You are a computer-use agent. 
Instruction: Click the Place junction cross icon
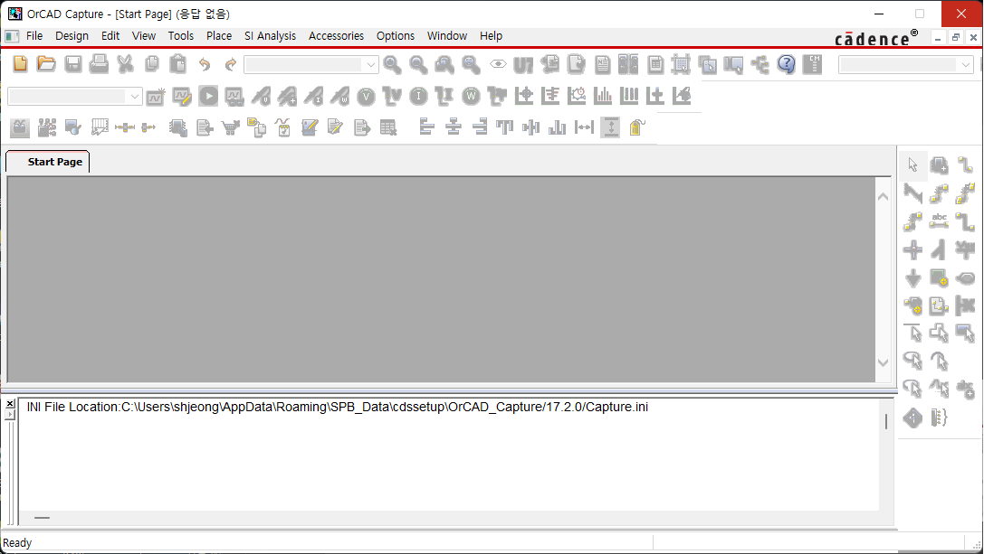tap(912, 250)
